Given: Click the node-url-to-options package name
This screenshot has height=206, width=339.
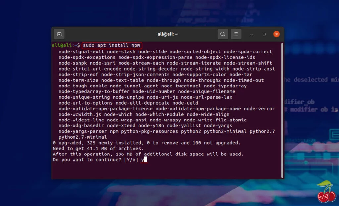Looking at the screenshot, I should (85, 103).
